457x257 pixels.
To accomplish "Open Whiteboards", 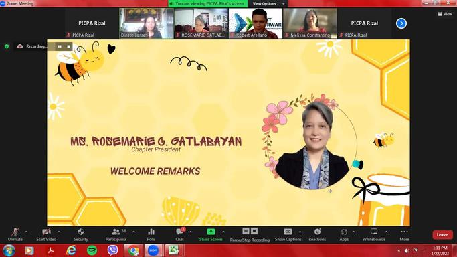I will 374,234.
